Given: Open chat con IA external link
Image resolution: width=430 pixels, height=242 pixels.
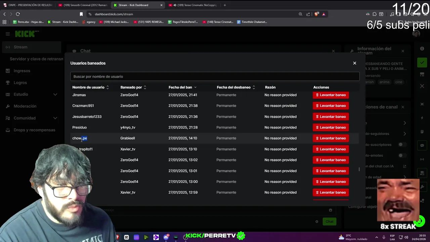Looking at the screenshot, I should 404,166.
